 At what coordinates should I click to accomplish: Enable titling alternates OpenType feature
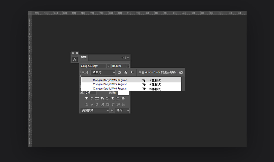(113, 105)
